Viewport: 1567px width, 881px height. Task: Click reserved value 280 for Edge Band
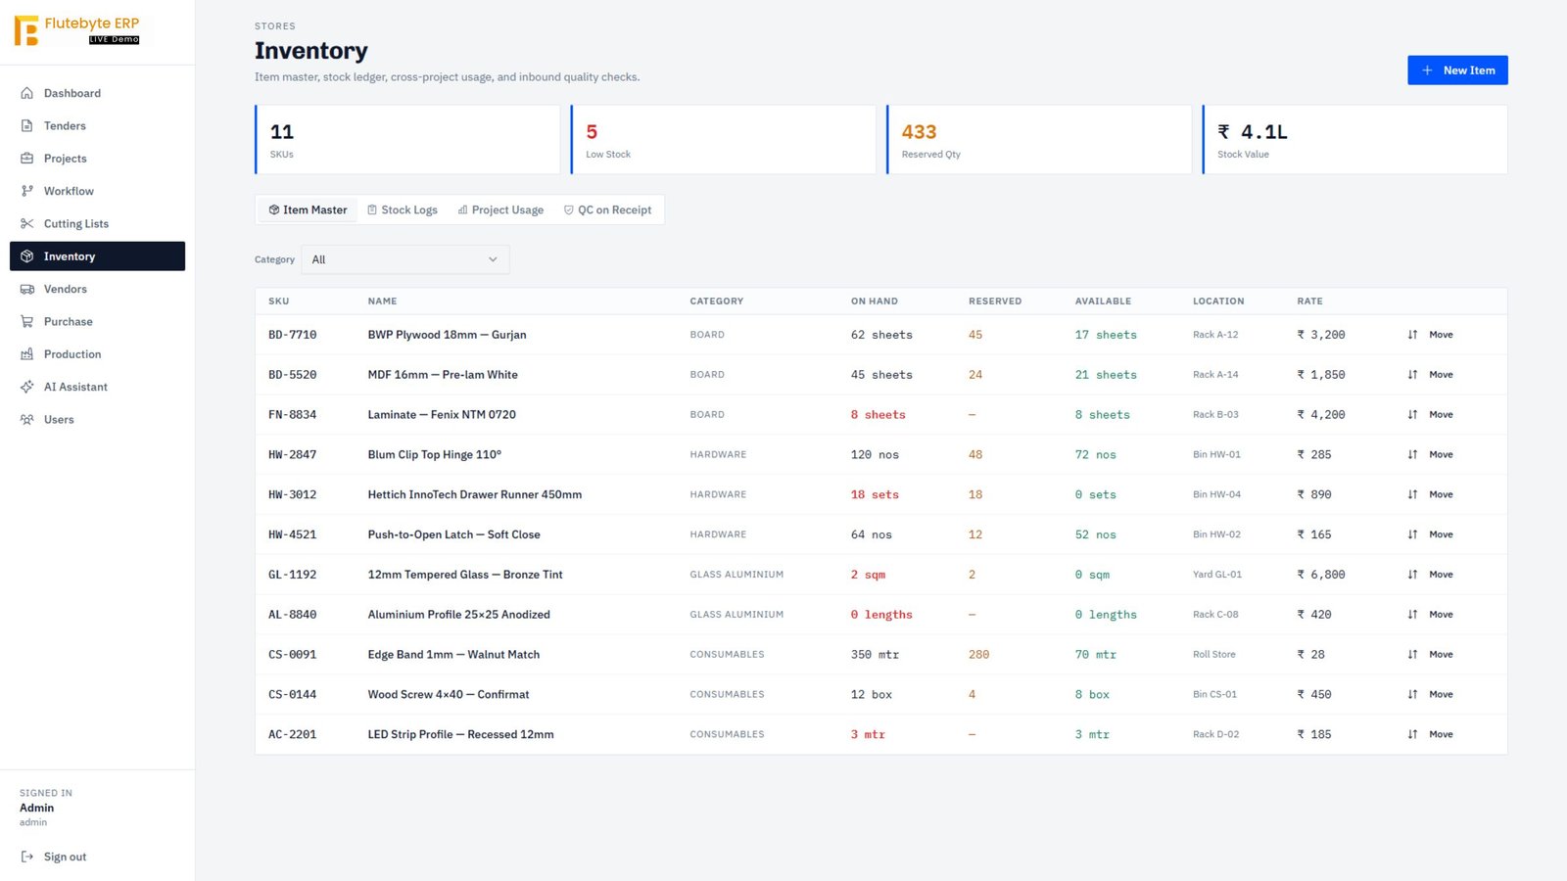[978, 655]
